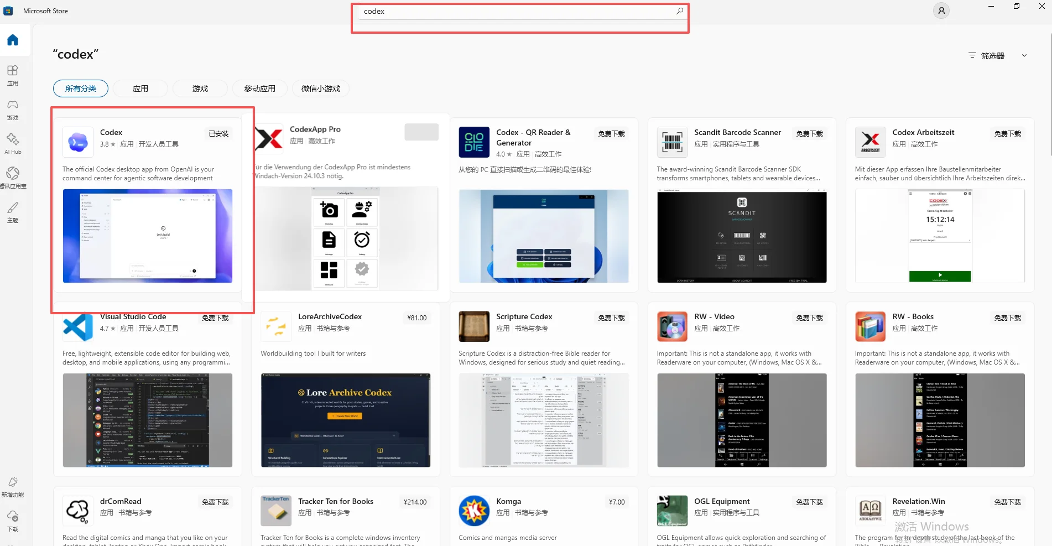Open Codex QR Reader screenshot thumbnail
Image resolution: width=1052 pixels, height=546 pixels.
(544, 236)
